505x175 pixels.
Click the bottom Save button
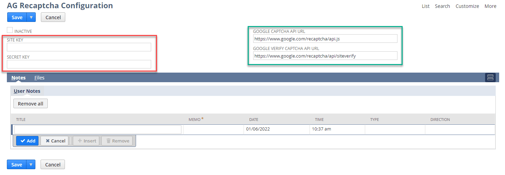16,165
